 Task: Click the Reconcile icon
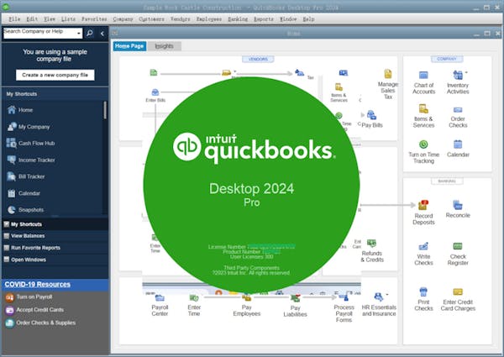coord(457,205)
